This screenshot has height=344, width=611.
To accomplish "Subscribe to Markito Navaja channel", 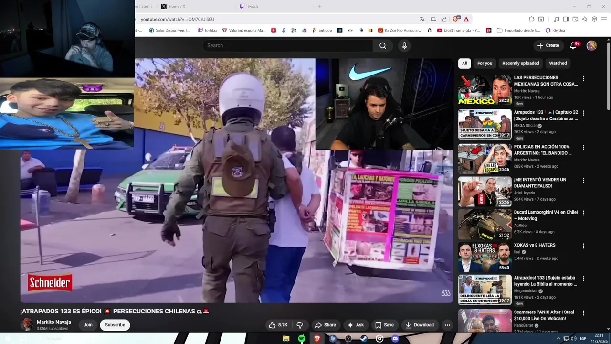I will (x=115, y=325).
